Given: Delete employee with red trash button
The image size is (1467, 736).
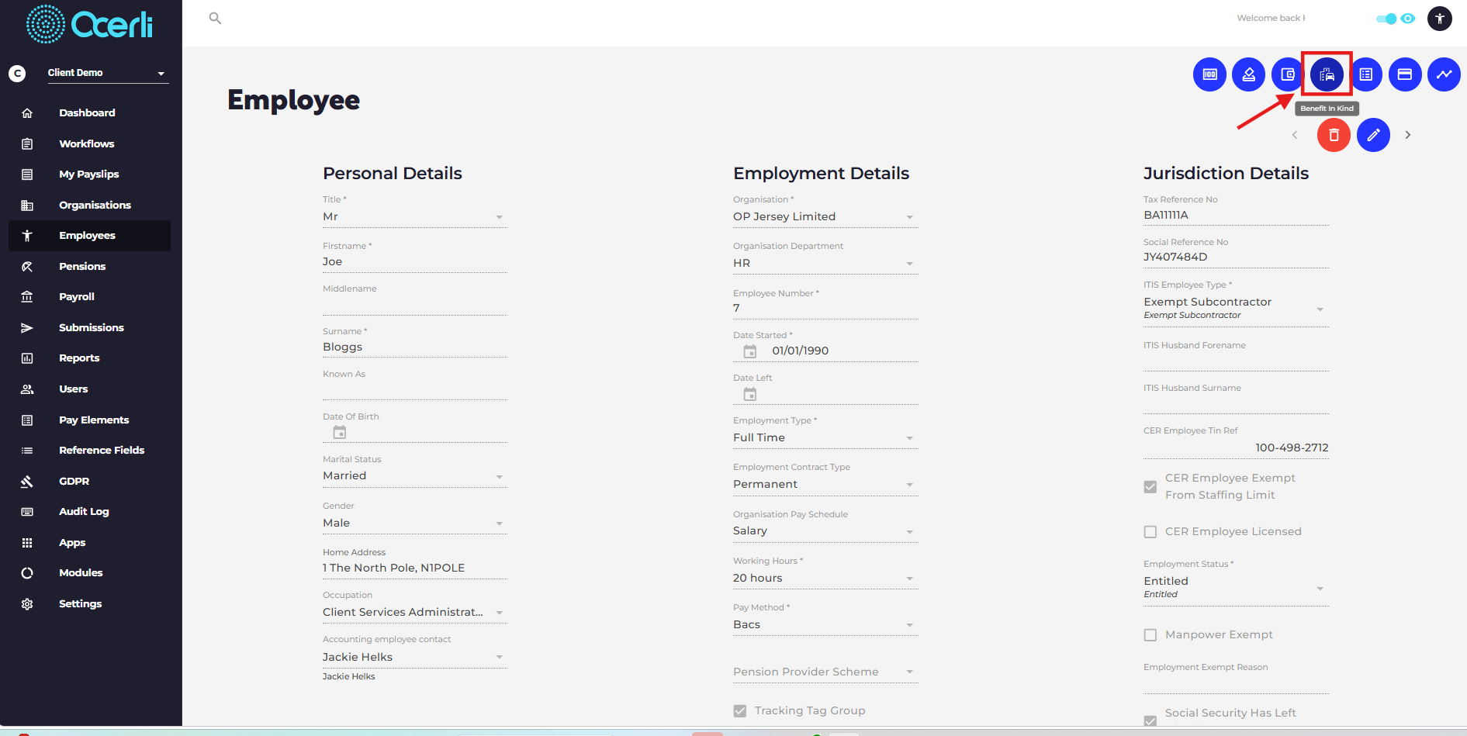Looking at the screenshot, I should 1334,135.
